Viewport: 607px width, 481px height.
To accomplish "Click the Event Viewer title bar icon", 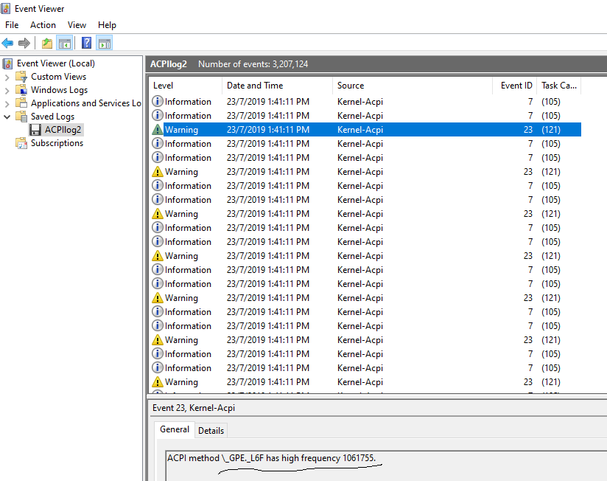I will point(6,8).
